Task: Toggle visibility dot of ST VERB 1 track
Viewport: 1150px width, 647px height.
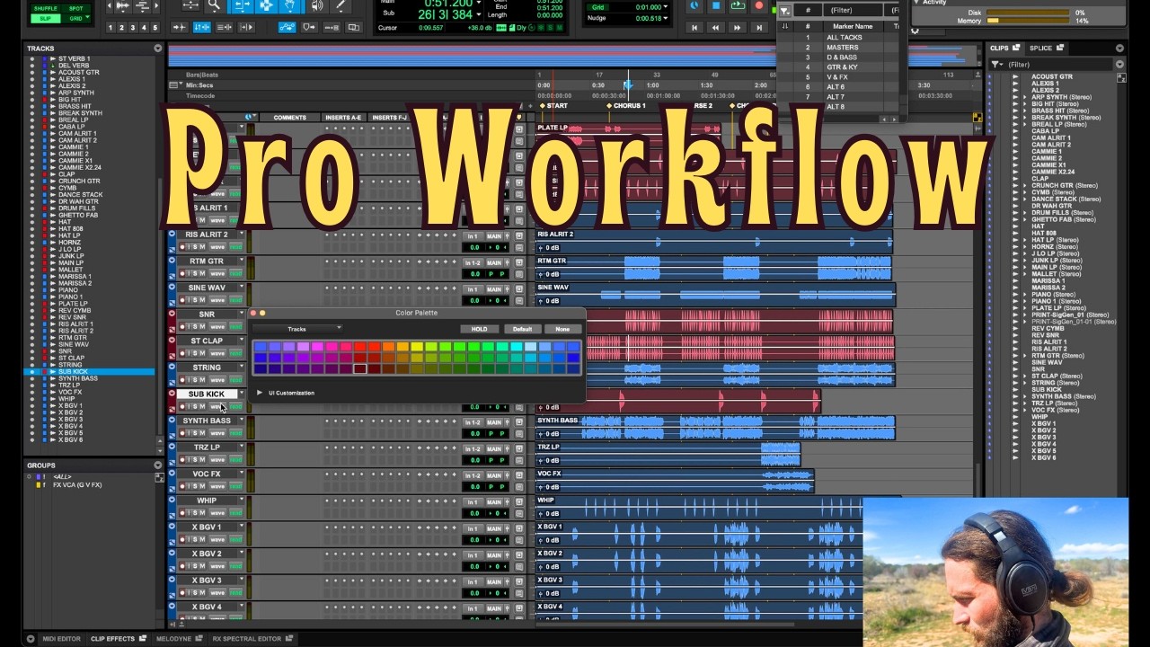Action: point(32,58)
